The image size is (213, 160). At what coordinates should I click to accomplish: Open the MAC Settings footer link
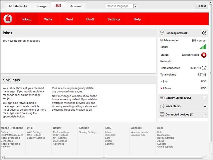(34, 135)
